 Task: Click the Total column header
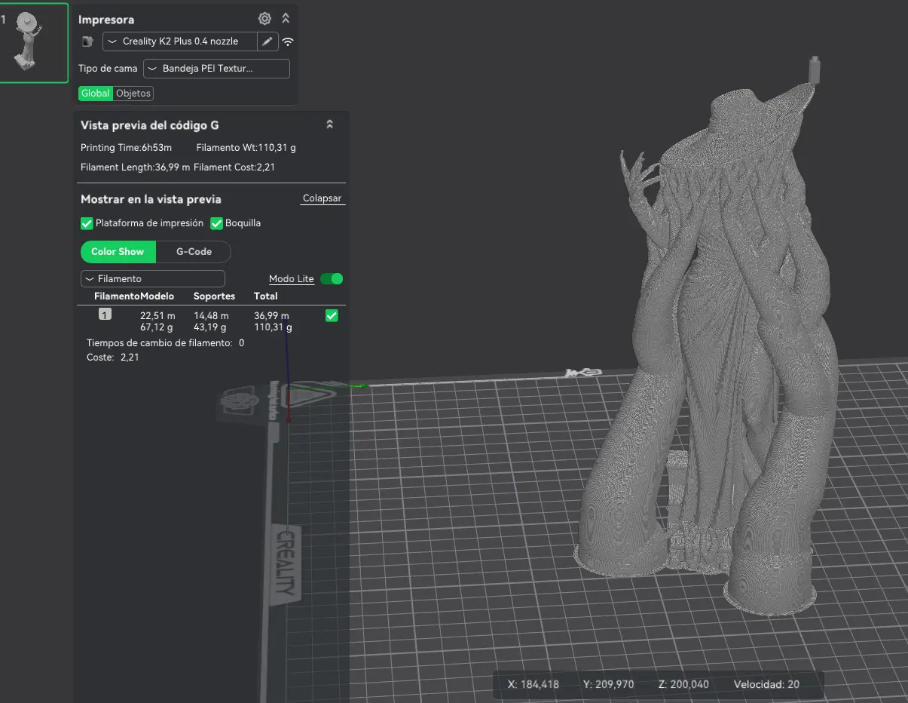click(x=266, y=296)
